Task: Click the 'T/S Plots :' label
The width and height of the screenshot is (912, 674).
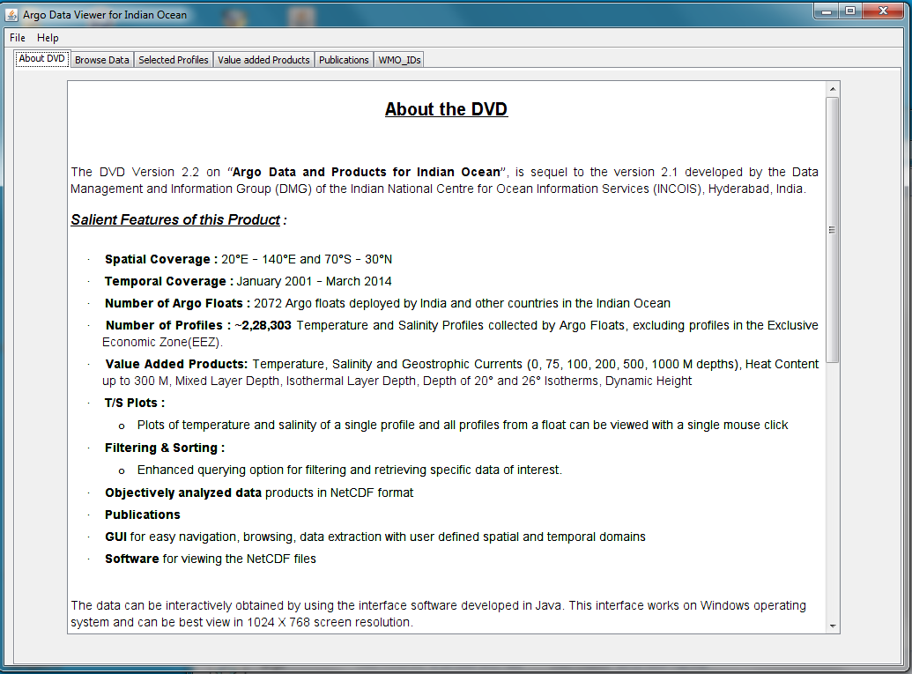Action: click(x=134, y=403)
